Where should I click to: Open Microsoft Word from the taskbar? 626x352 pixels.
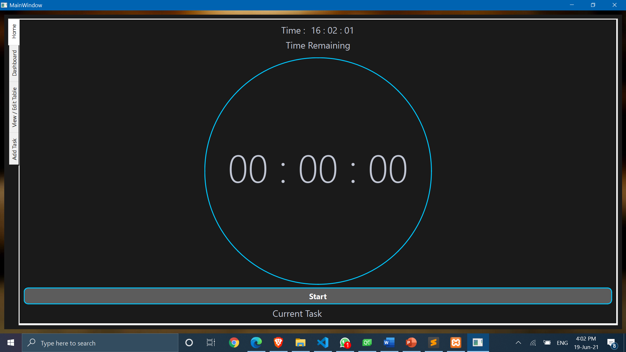[389, 343]
